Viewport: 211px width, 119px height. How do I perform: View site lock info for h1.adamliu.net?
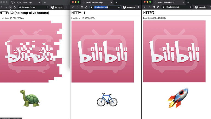coord(92,7)
